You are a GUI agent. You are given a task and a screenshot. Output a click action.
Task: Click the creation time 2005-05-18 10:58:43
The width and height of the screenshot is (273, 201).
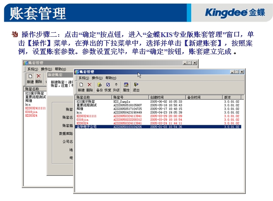coord(166,105)
